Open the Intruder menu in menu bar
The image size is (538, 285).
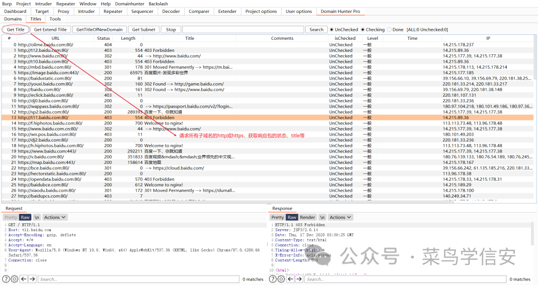coord(43,4)
